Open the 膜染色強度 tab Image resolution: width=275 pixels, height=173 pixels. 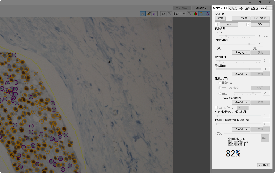[252, 8]
